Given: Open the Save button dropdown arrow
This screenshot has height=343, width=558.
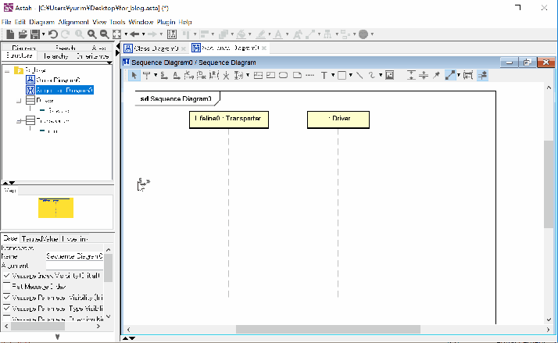Looking at the screenshot, I should [x=44, y=34].
